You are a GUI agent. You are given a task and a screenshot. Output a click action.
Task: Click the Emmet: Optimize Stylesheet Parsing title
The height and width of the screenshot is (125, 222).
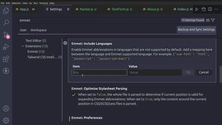(99, 89)
